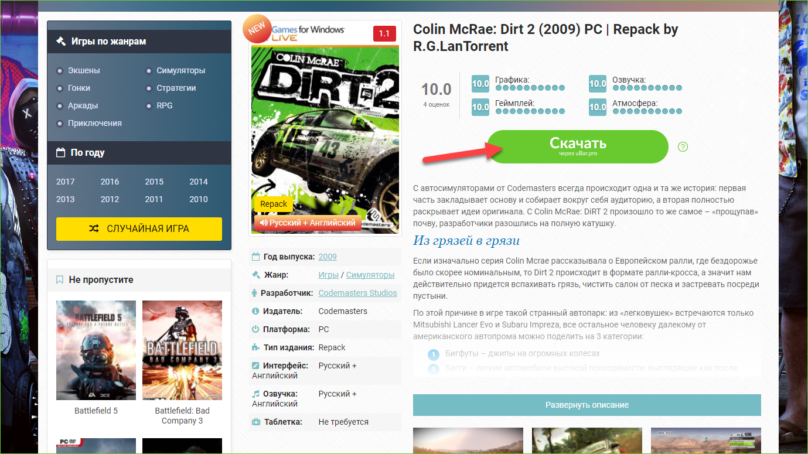This screenshot has height=454, width=808.
Task: Click the green Скачать download button
Action: tap(578, 146)
